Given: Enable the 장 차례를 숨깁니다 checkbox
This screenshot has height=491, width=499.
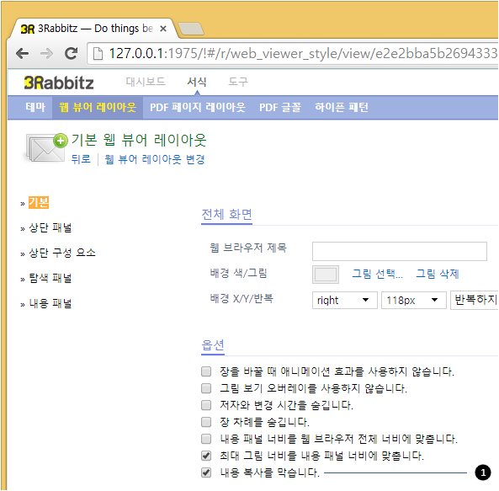Looking at the screenshot, I should click(x=206, y=422).
